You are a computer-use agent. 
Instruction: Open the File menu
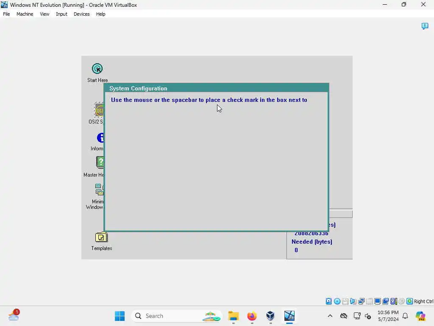[6, 14]
